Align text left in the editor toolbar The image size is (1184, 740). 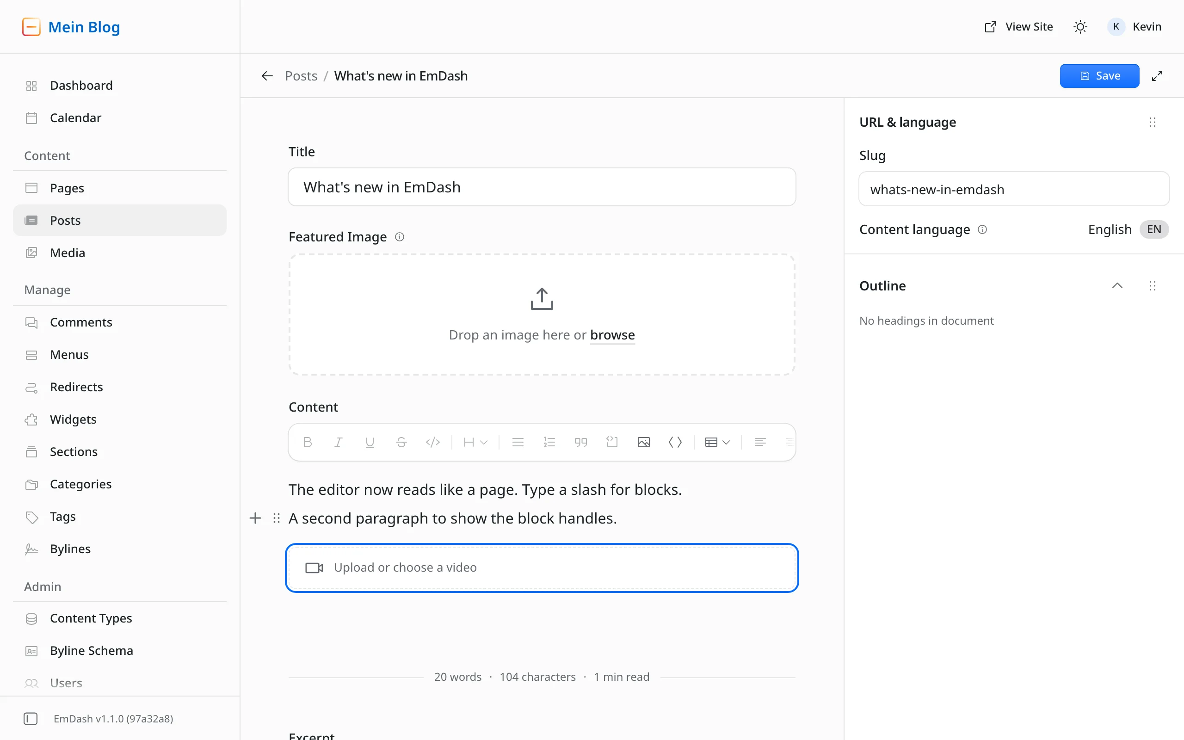tap(760, 442)
